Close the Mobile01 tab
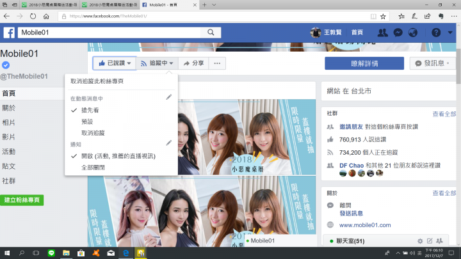This screenshot has height=259, width=461. (195, 4)
